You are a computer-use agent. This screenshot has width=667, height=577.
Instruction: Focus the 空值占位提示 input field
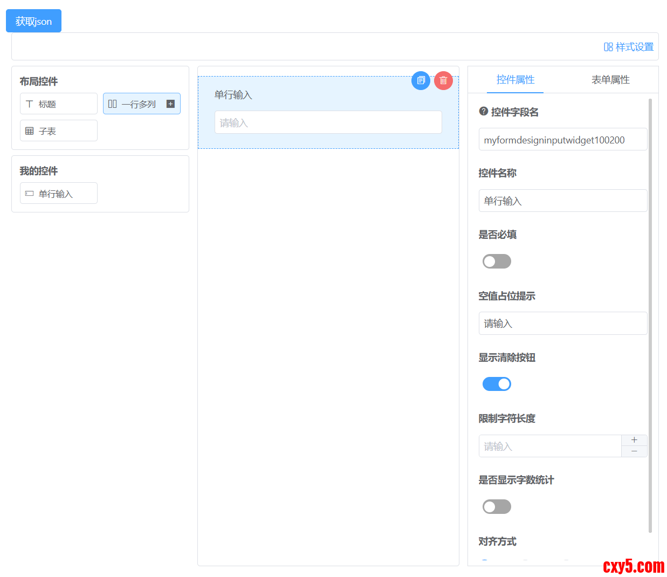[x=562, y=324]
